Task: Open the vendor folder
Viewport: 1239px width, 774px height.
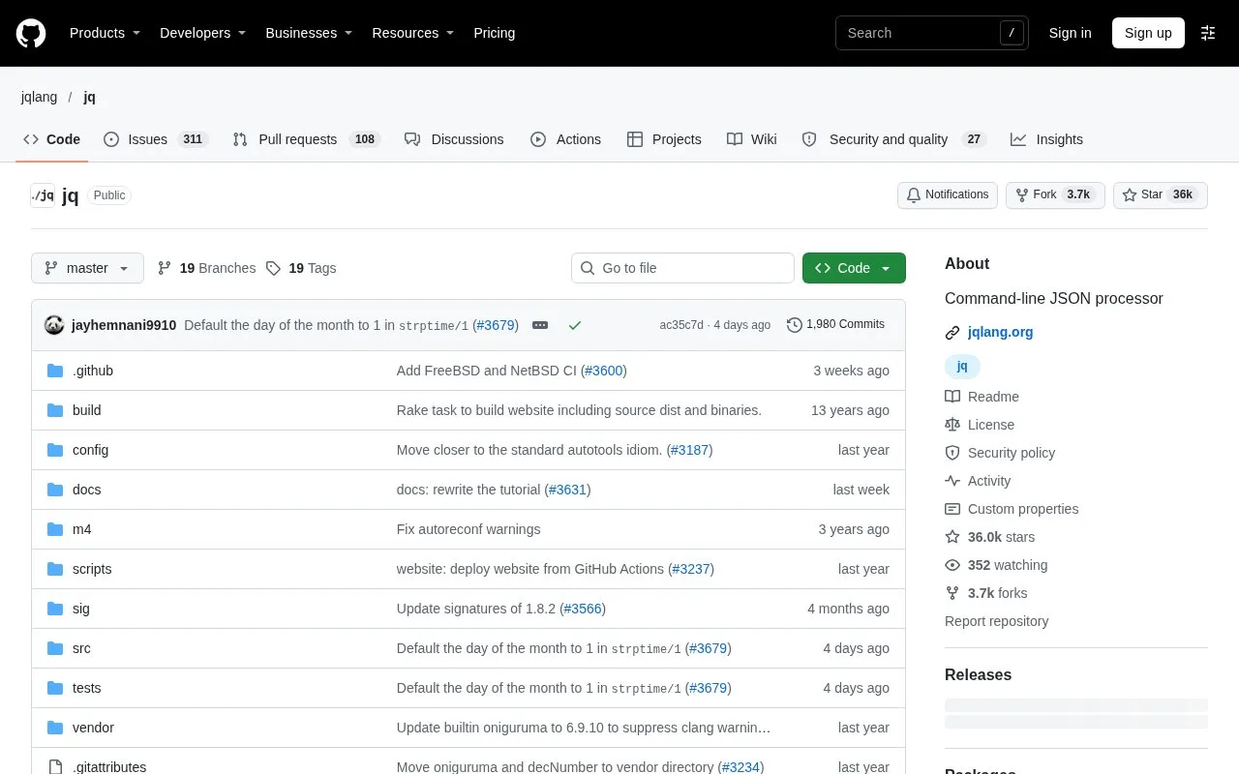Action: pyautogui.click(x=93, y=728)
